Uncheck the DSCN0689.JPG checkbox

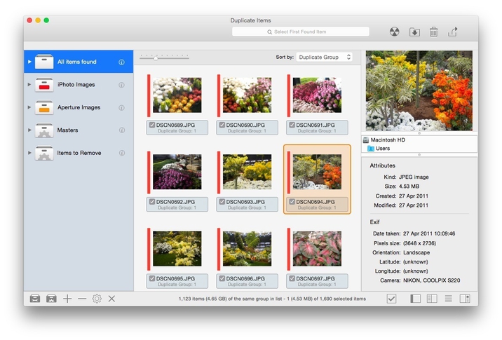(152, 125)
